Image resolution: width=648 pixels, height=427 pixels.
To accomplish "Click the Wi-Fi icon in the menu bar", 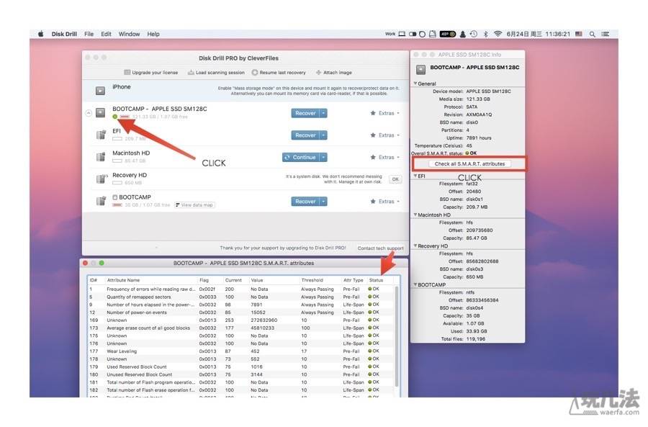I will coord(498,34).
